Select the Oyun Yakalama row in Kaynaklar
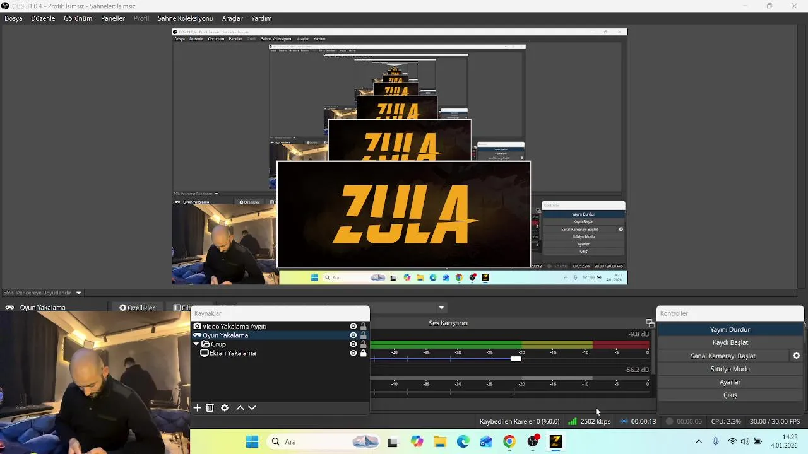The image size is (808, 454). coord(280,335)
